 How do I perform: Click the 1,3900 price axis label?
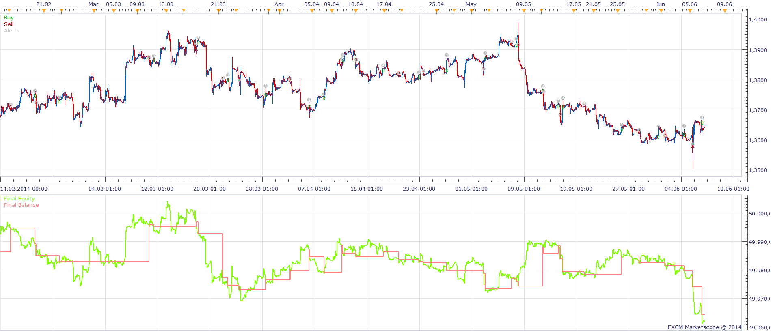click(x=758, y=50)
